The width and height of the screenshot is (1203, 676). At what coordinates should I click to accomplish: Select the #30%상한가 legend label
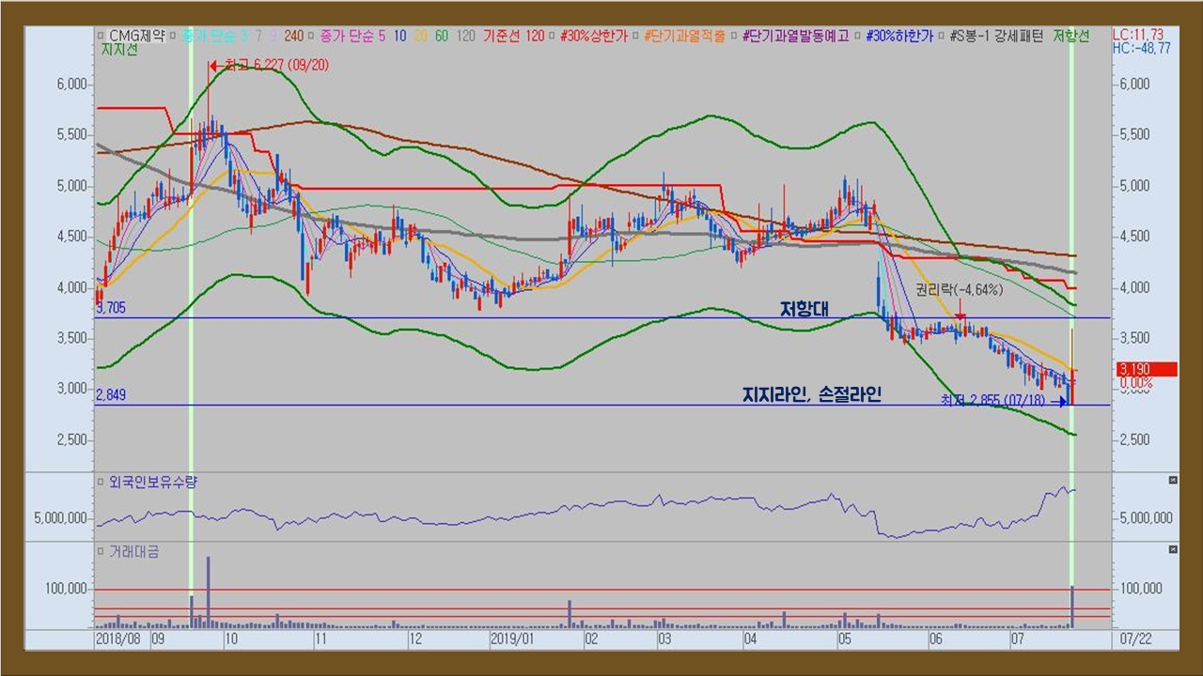(x=596, y=36)
